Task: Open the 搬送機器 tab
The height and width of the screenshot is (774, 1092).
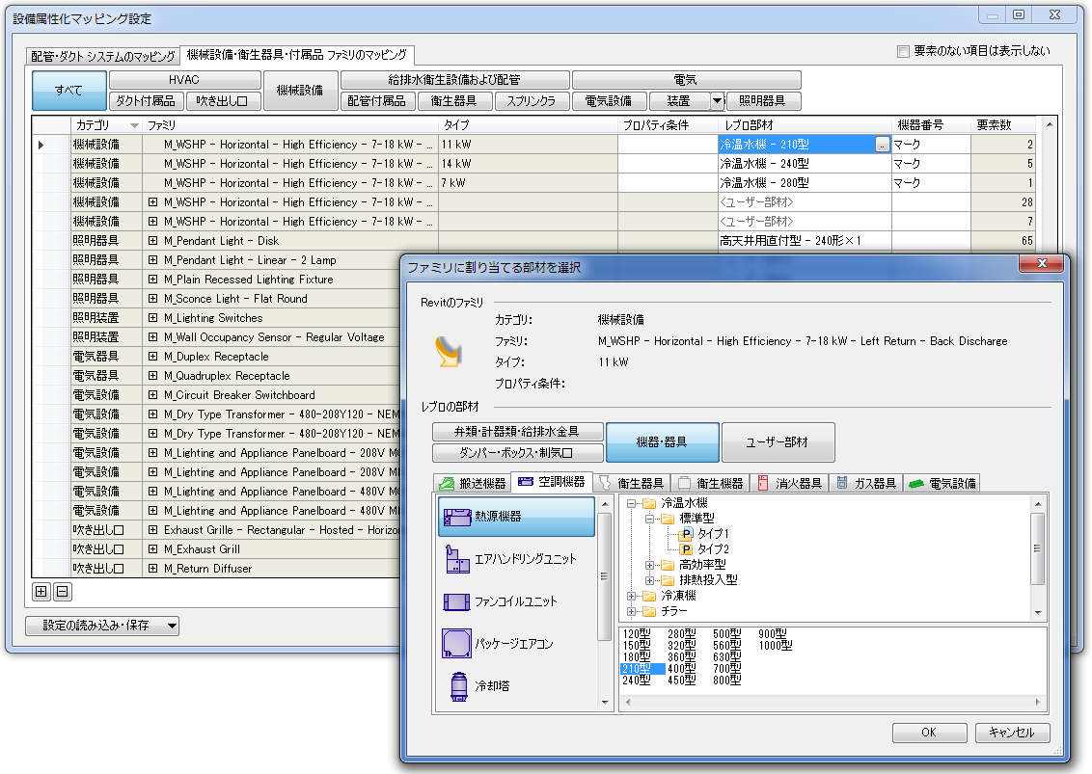Action: pos(473,483)
